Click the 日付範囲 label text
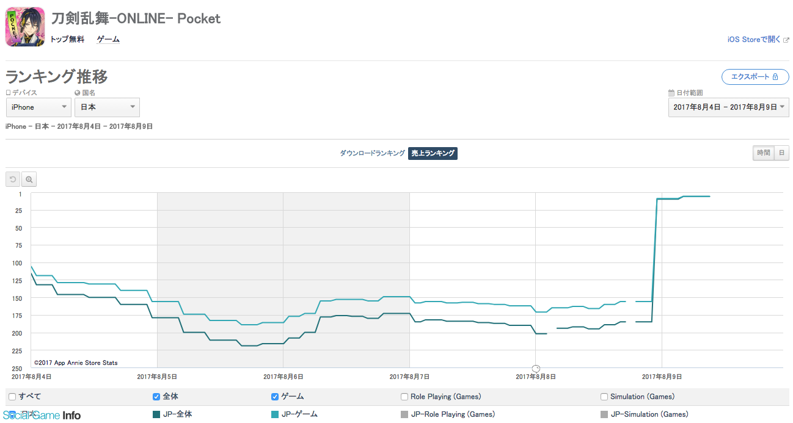 point(690,93)
